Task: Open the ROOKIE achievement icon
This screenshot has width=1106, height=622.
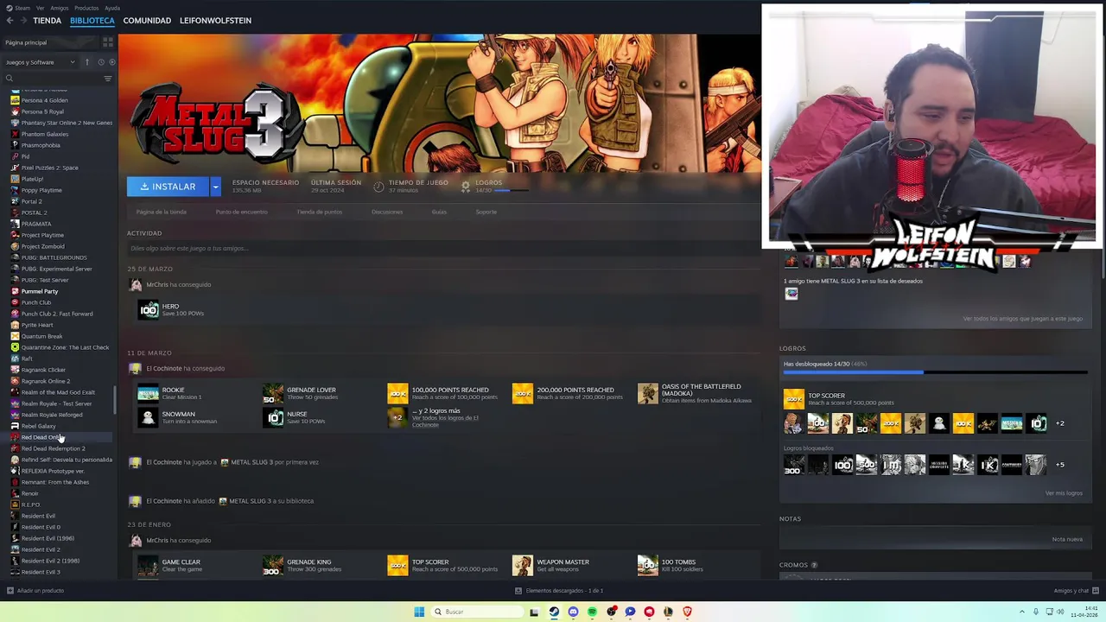Action: (149, 393)
